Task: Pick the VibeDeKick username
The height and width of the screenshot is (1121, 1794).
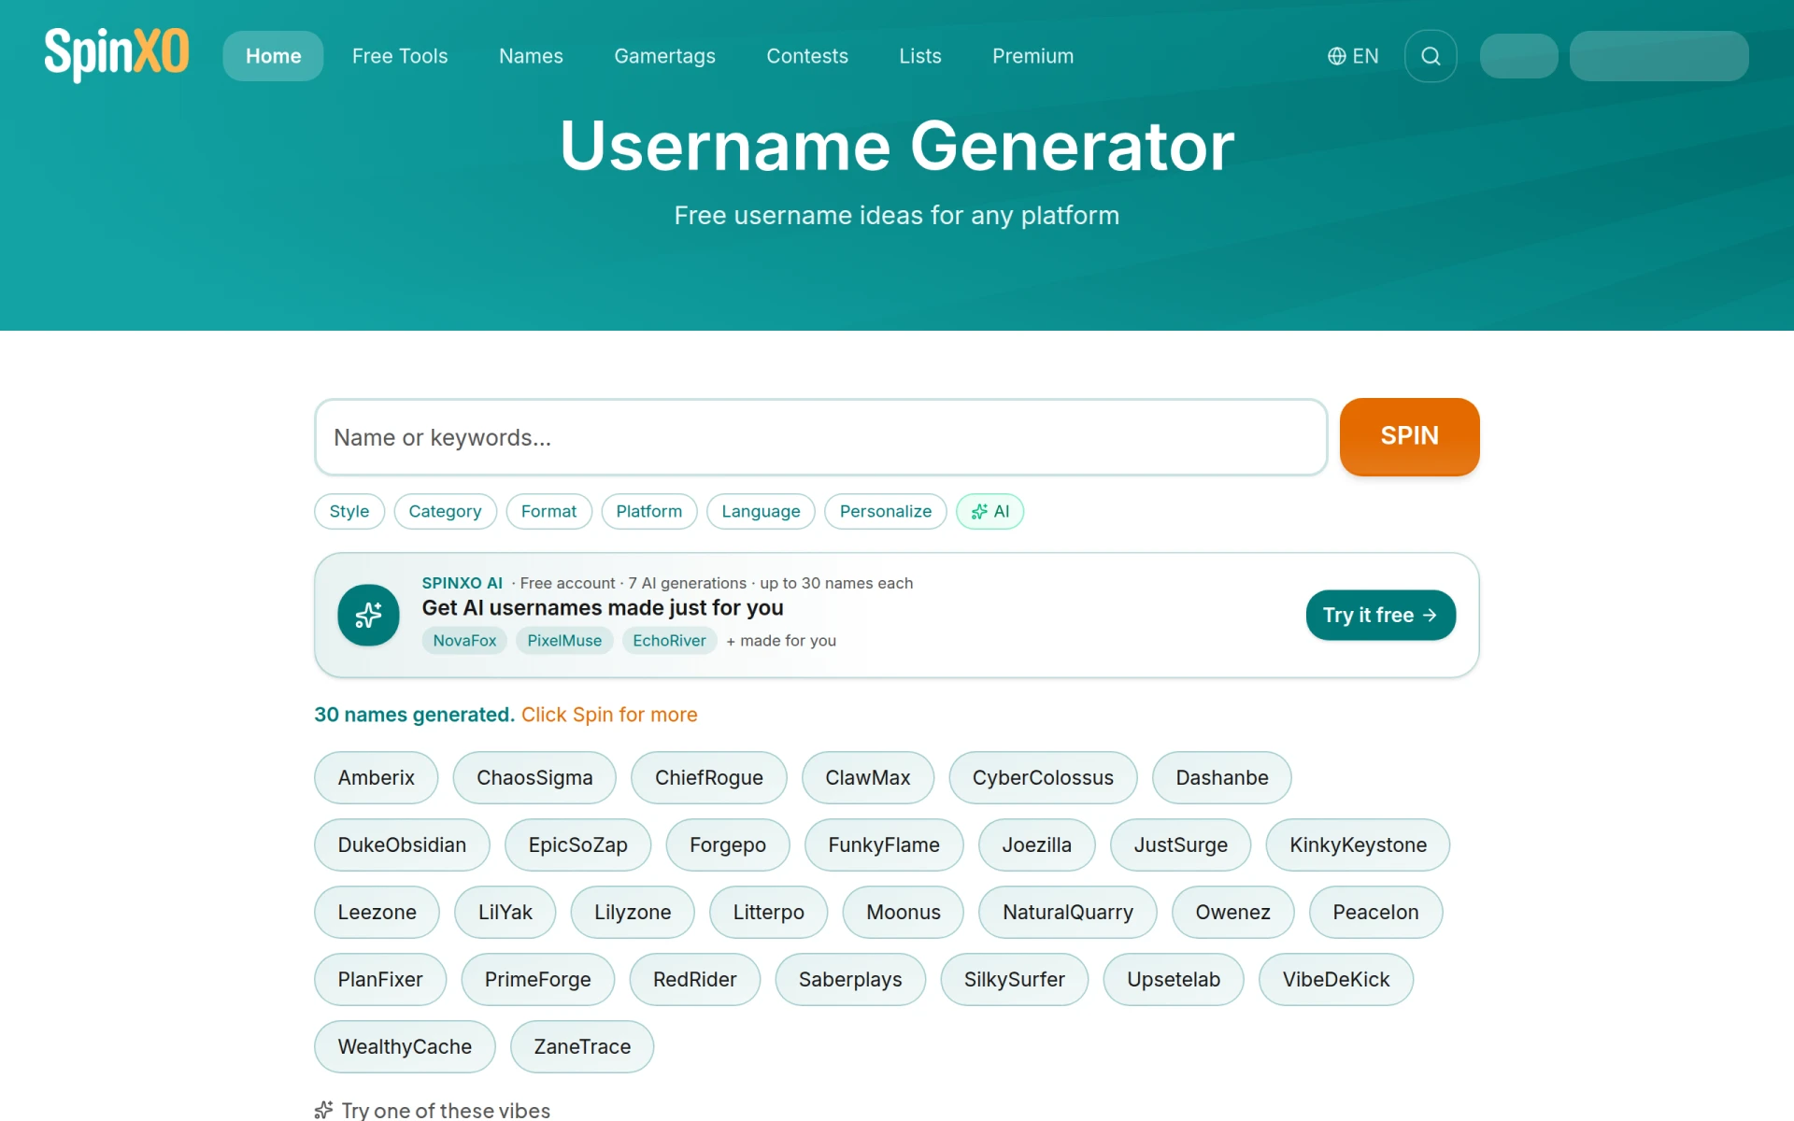Action: [x=1335, y=979]
